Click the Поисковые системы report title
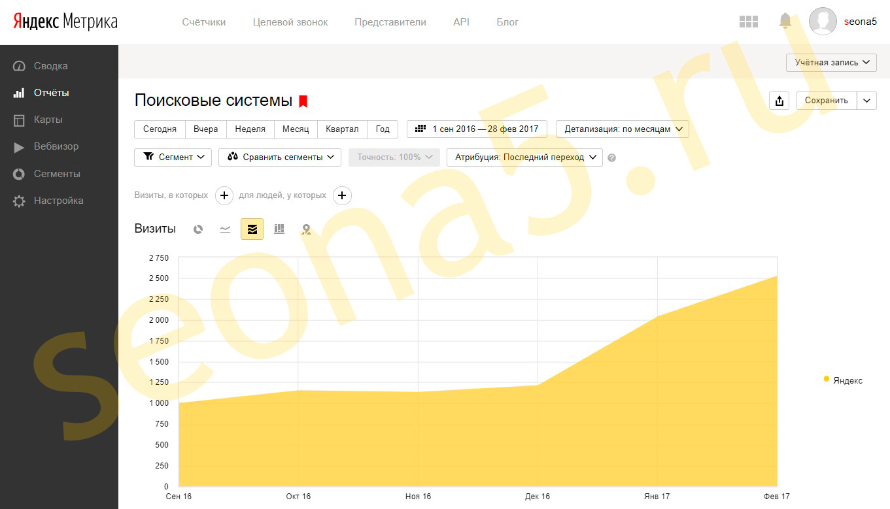 213,101
